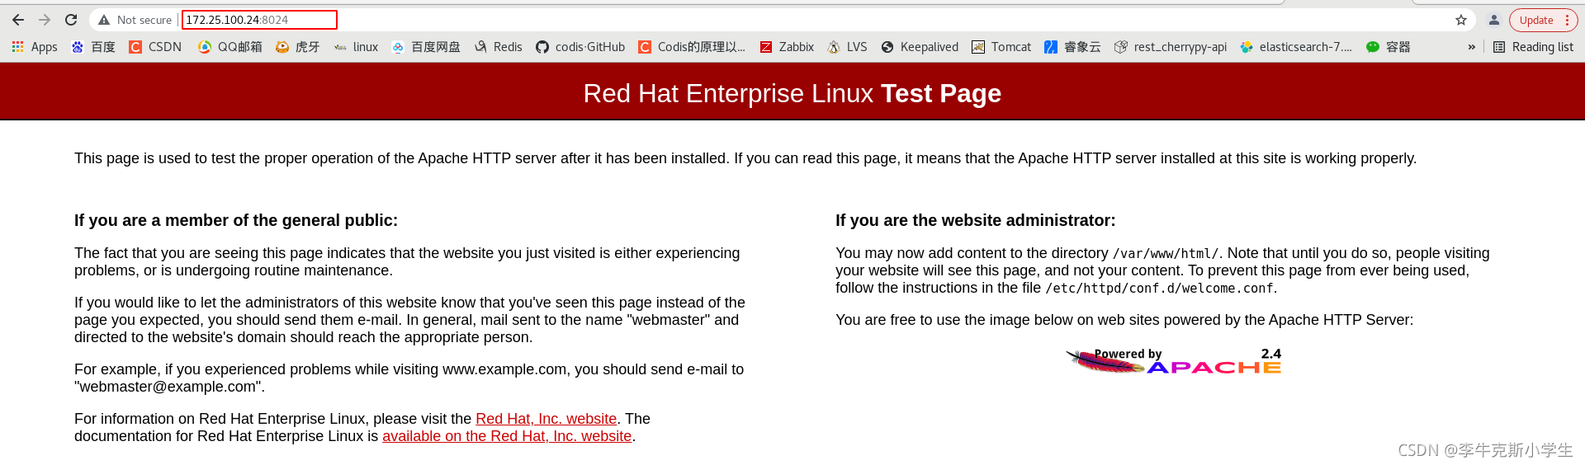Click the Update button in Chrome
Screen dimensions: 1585x465
(1535, 20)
